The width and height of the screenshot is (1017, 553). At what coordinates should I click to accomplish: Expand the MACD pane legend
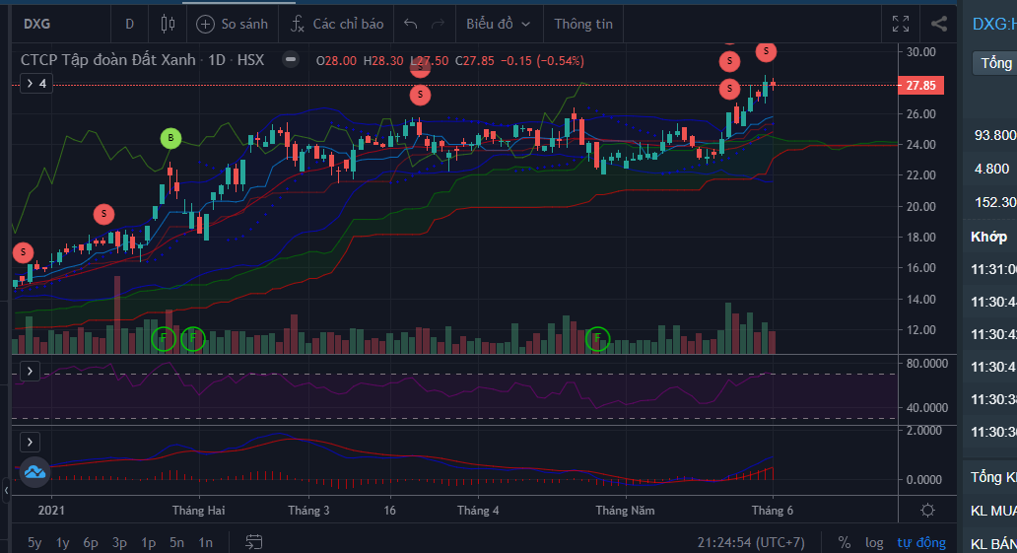tap(30, 443)
